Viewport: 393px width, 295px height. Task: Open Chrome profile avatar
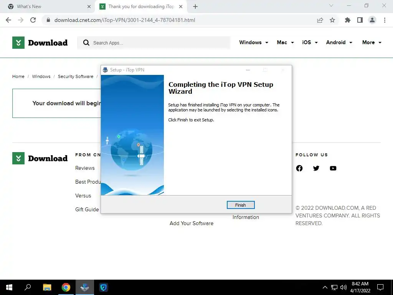tap(372, 20)
